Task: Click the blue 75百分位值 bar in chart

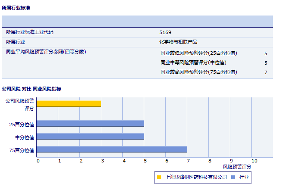Action: (112, 150)
